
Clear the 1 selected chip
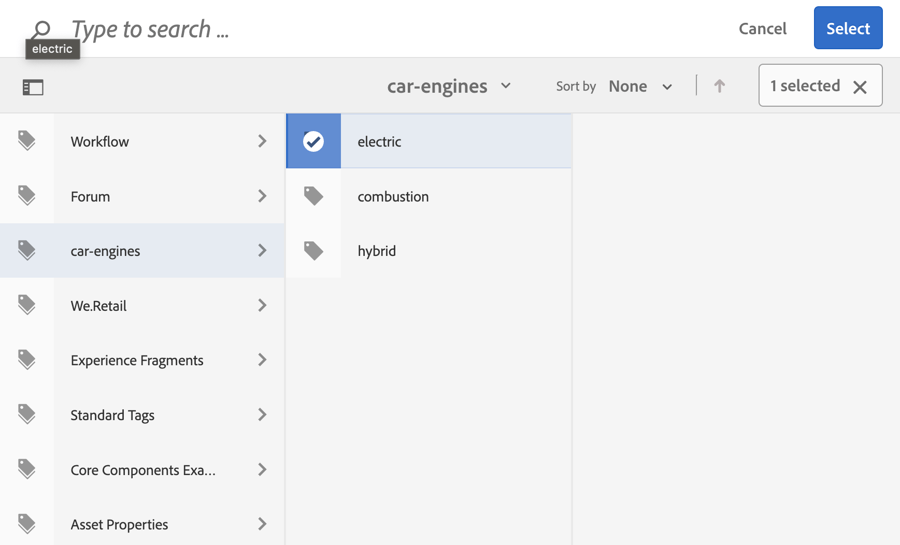(x=860, y=87)
